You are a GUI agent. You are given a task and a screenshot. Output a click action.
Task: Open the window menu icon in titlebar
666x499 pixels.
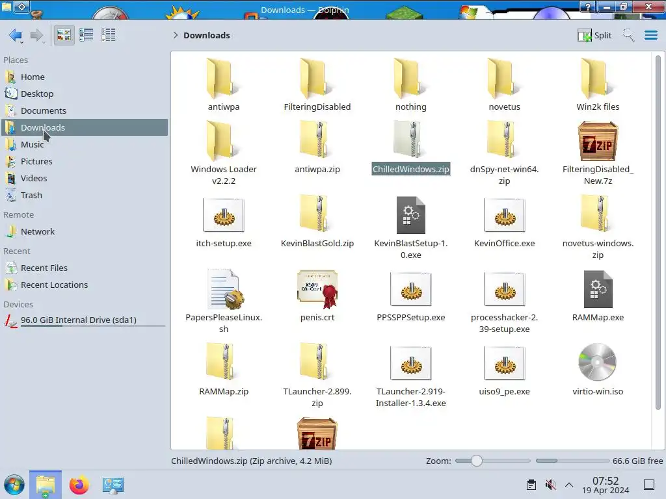pos(7,6)
